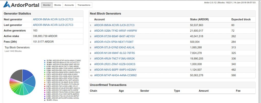Screen dimensions: 261x103
Task: Switch to the Blocks tab
Action: coord(58,5)
